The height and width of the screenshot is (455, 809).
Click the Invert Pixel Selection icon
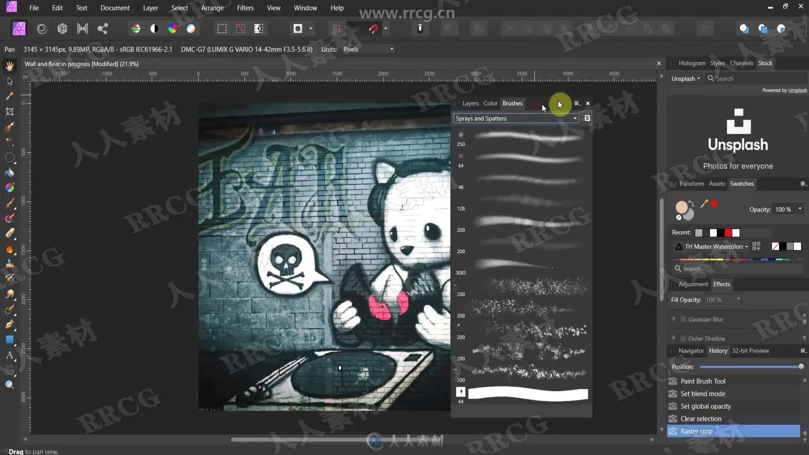click(x=259, y=29)
